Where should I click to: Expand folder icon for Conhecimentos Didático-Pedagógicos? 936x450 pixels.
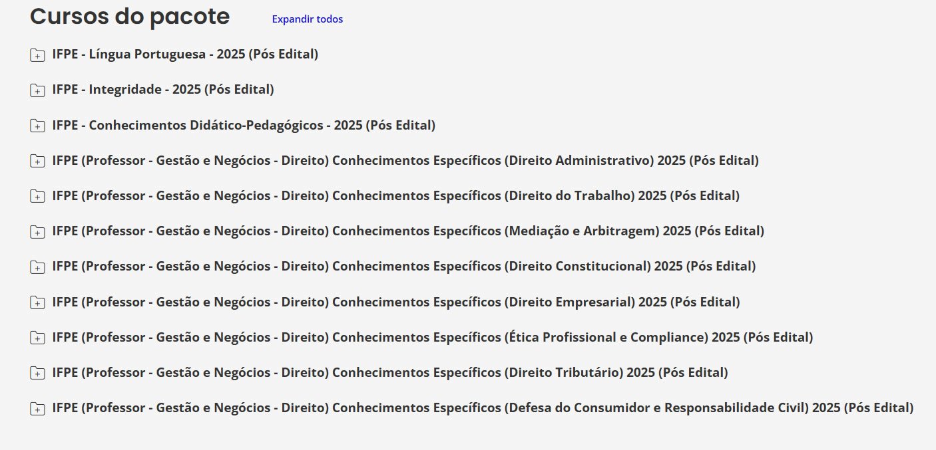click(x=37, y=126)
